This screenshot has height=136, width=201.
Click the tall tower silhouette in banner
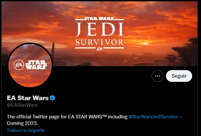pyautogui.click(x=53, y=49)
